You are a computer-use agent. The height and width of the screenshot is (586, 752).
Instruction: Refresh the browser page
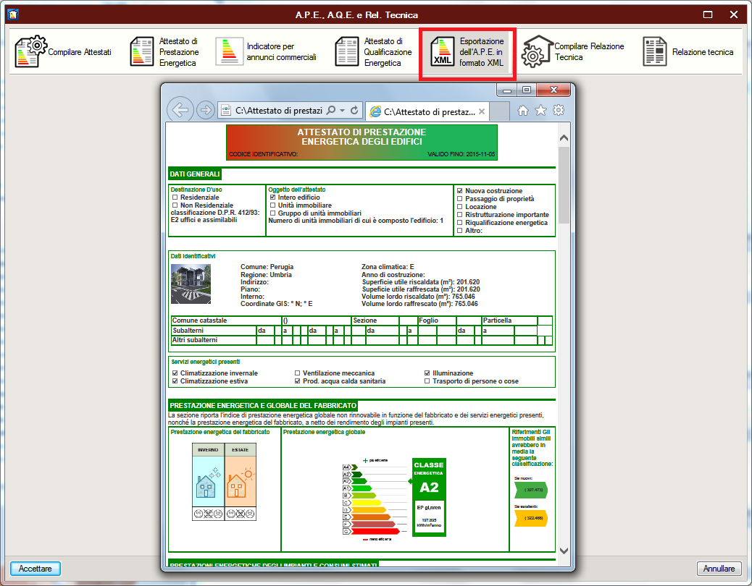coord(354,110)
